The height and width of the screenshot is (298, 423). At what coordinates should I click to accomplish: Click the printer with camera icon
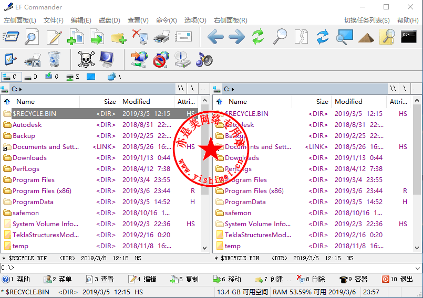click(33, 60)
